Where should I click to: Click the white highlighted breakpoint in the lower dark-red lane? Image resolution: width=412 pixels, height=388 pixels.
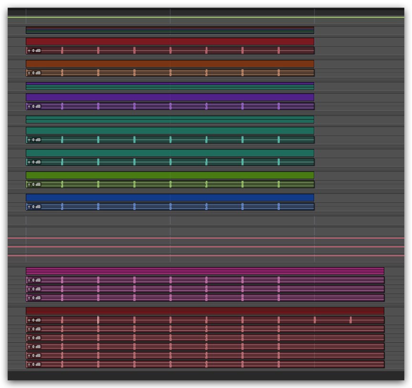pos(98,320)
